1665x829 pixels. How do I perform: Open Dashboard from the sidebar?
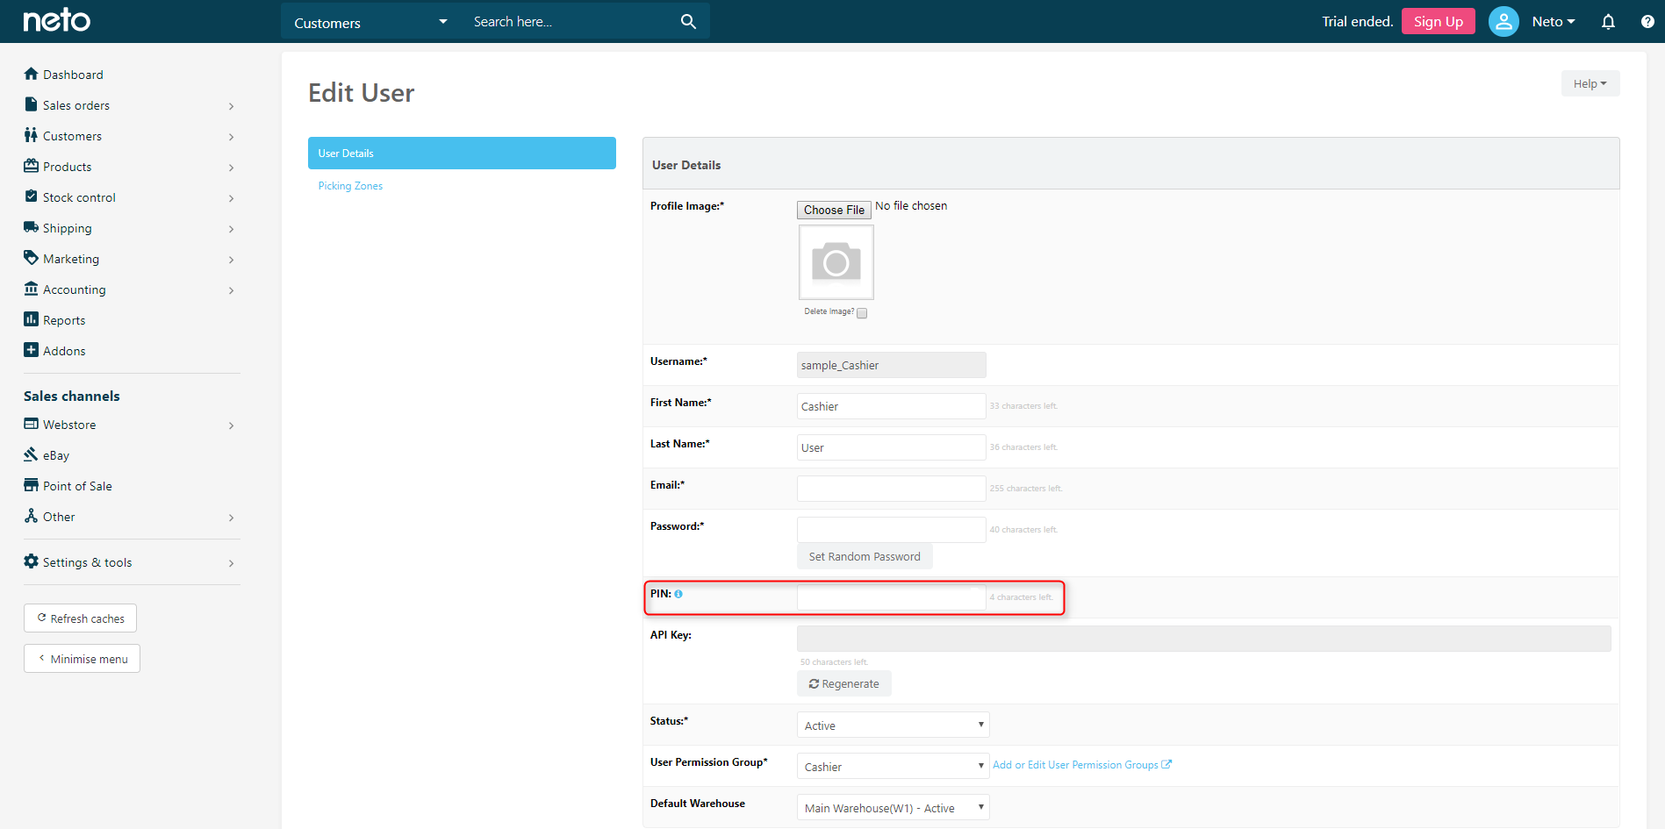(x=73, y=75)
